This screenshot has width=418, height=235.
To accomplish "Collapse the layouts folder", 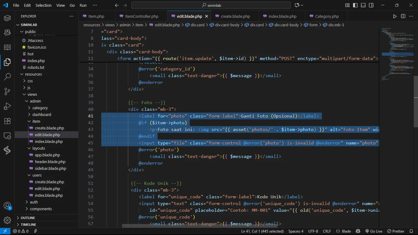I will pos(39,148).
